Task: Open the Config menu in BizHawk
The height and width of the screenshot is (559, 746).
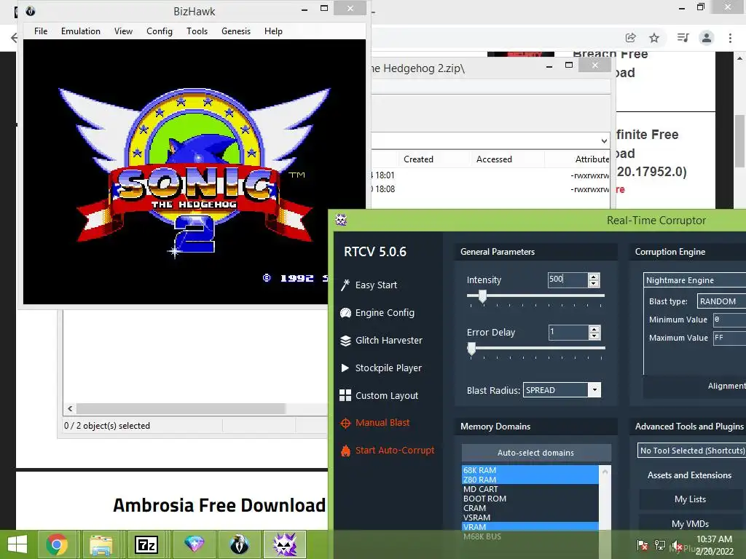Action: tap(160, 31)
